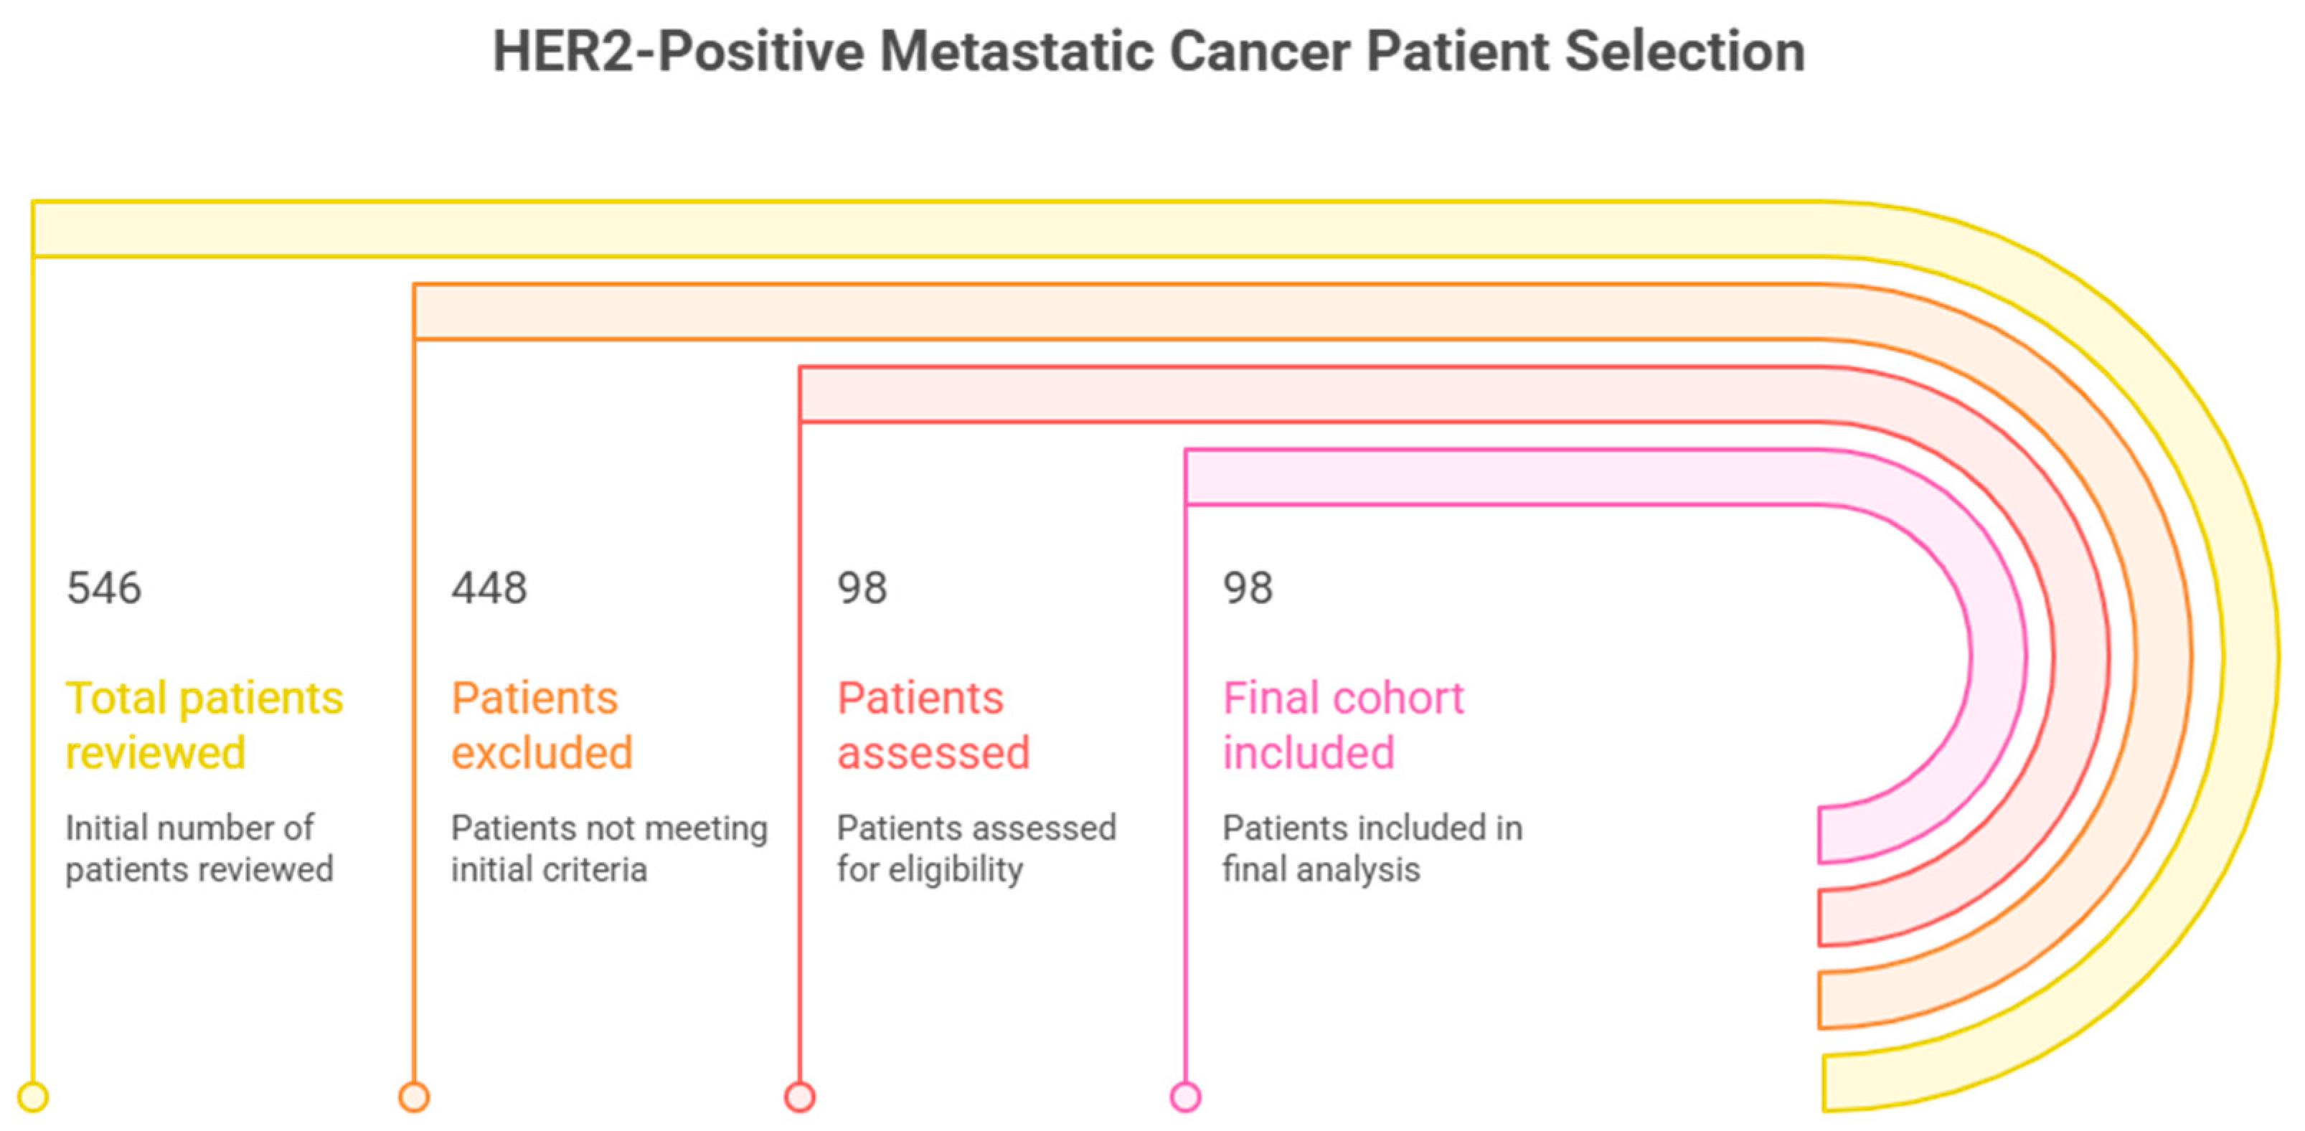Select the Final cohort included heading

pyautogui.click(x=1343, y=725)
